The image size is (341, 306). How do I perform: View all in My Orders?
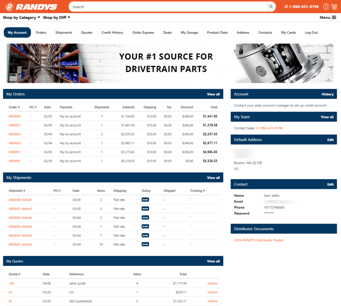[213, 94]
